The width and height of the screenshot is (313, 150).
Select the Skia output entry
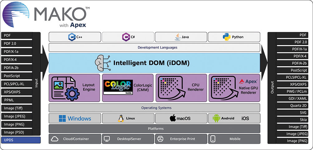[292, 120]
